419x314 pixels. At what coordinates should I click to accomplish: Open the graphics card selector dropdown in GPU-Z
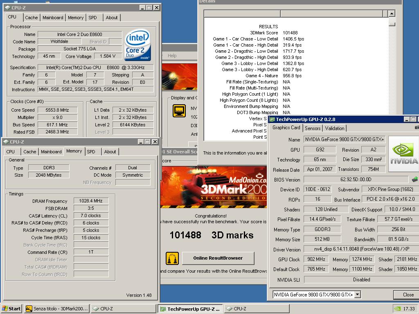point(358,294)
